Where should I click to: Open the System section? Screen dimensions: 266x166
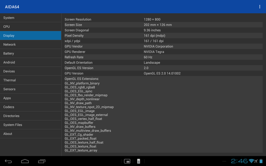pos(30,18)
